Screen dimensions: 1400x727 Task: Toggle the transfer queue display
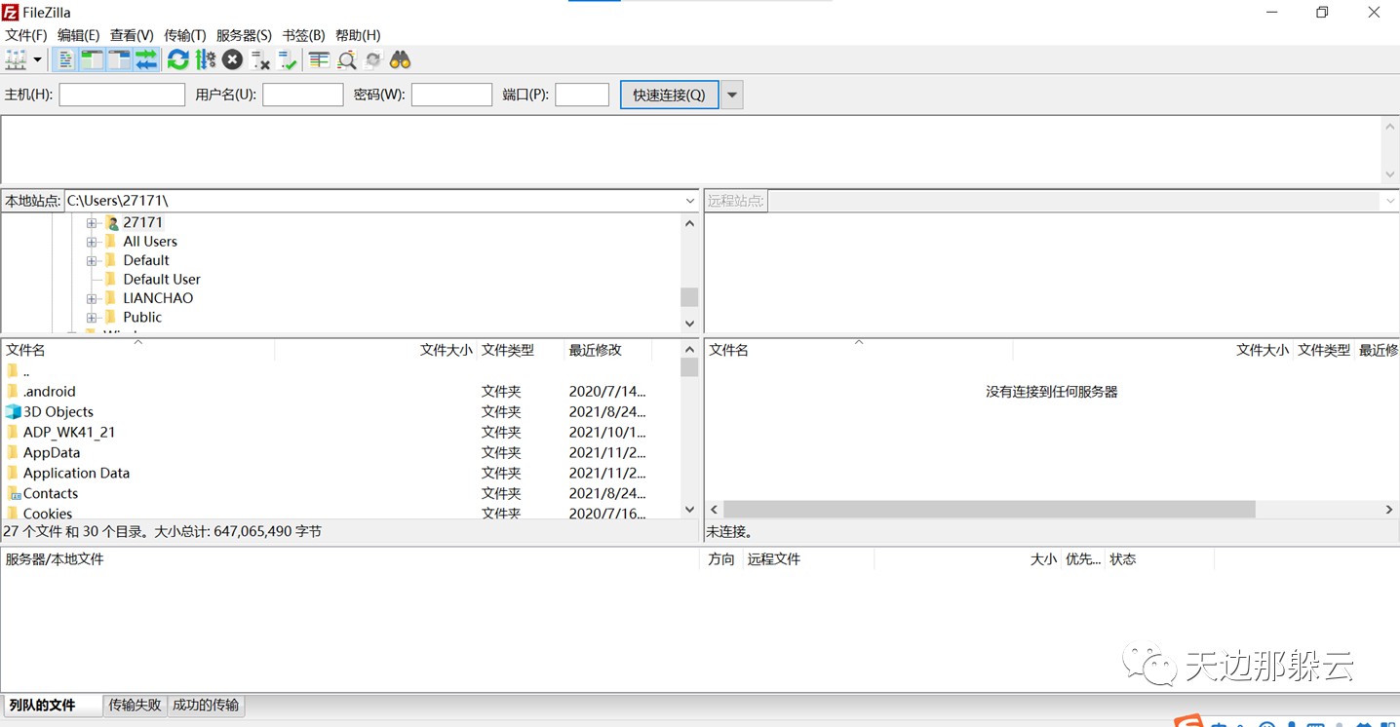146,60
